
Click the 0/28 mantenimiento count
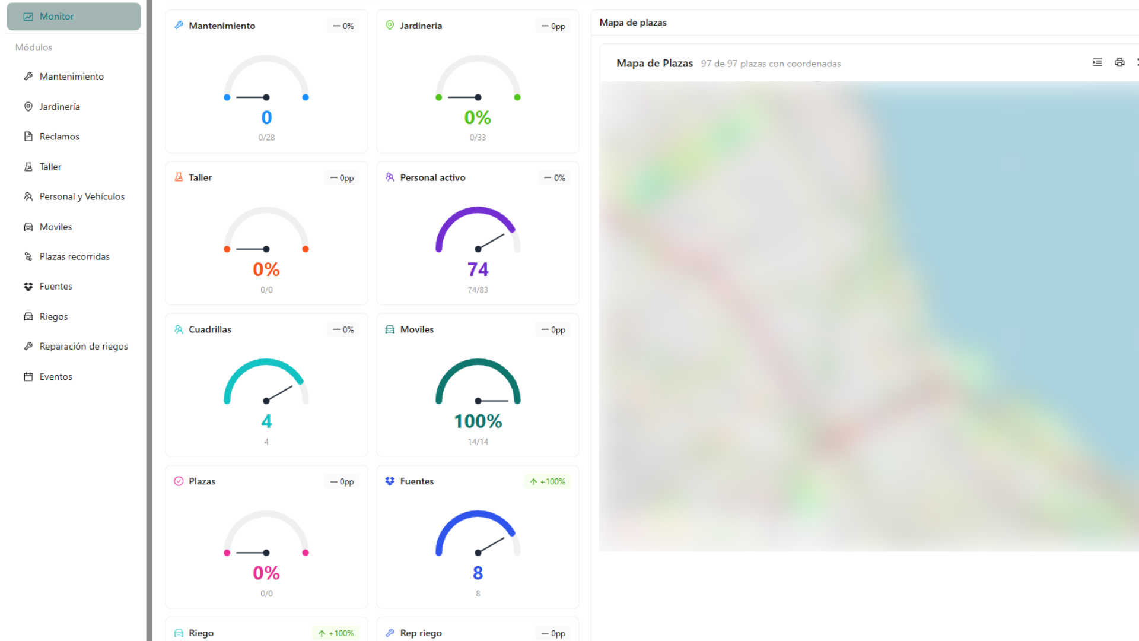[266, 137]
